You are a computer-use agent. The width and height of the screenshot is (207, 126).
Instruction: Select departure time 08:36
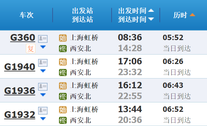(x=130, y=37)
